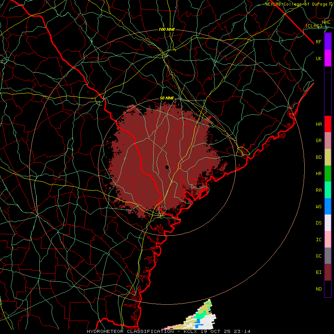Viewport: 334px width, 334px height.
Task: Click the 'HA' legend label
Action: [318, 124]
